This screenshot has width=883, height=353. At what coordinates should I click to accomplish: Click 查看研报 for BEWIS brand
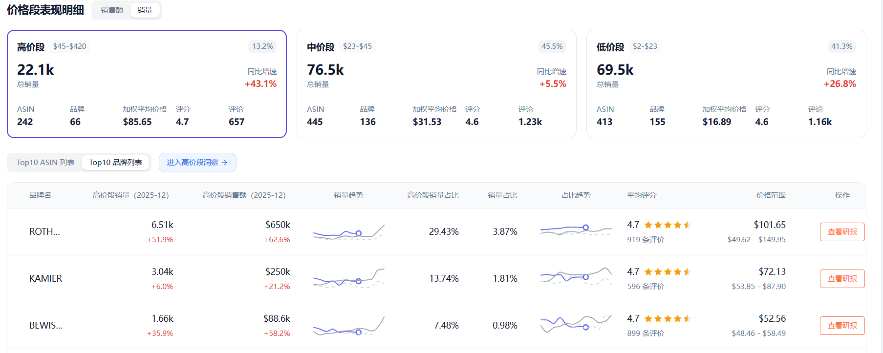tap(842, 326)
